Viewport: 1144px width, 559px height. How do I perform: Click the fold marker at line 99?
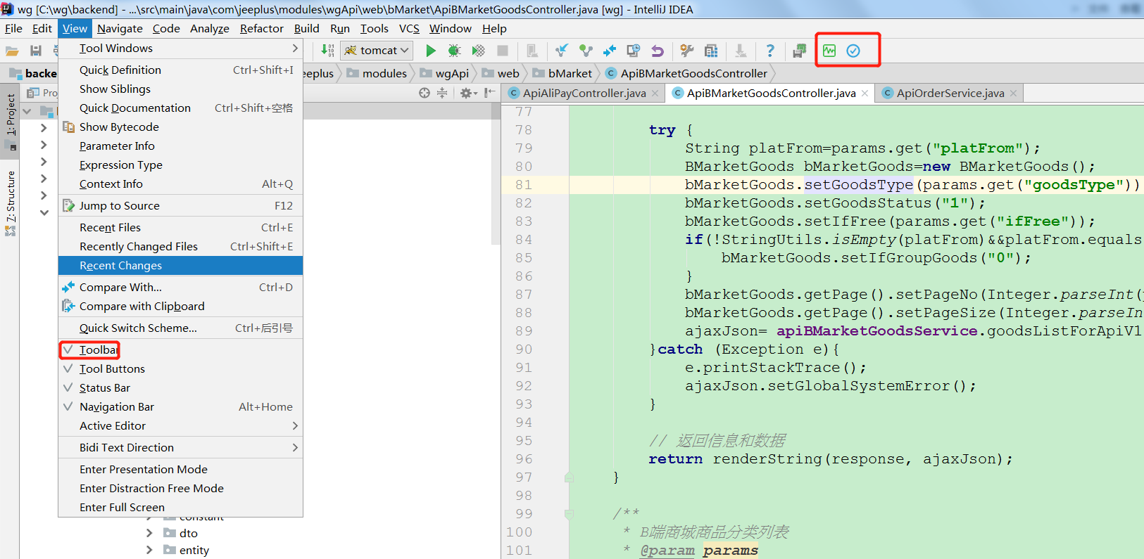(x=569, y=514)
